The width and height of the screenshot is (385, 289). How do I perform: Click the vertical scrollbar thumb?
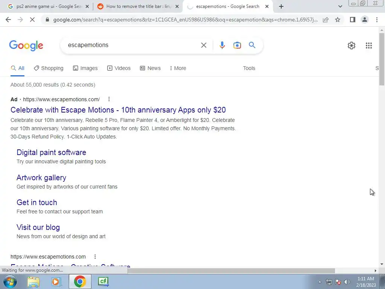(382, 59)
